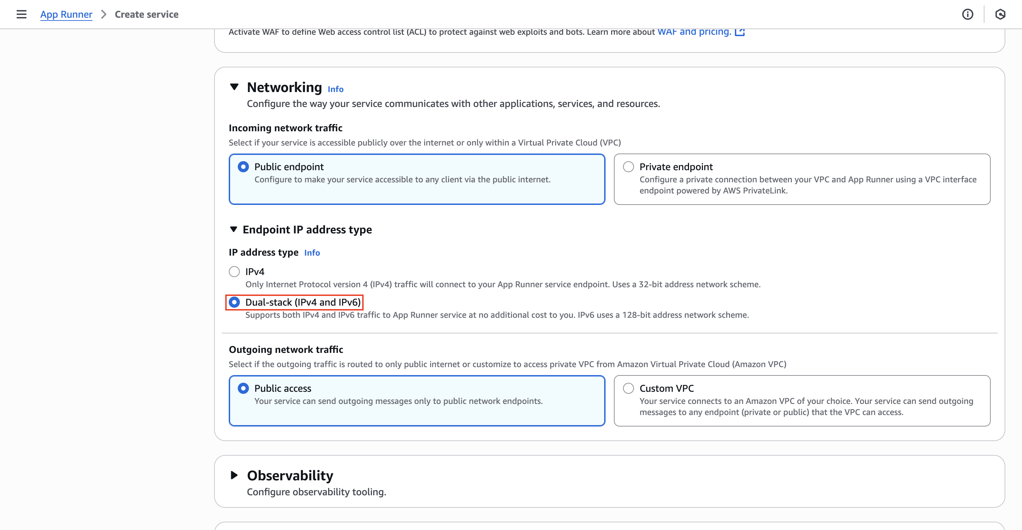The height and width of the screenshot is (530, 1022).
Task: Click the chevron in the breadcrumb trail
Action: pyautogui.click(x=103, y=14)
